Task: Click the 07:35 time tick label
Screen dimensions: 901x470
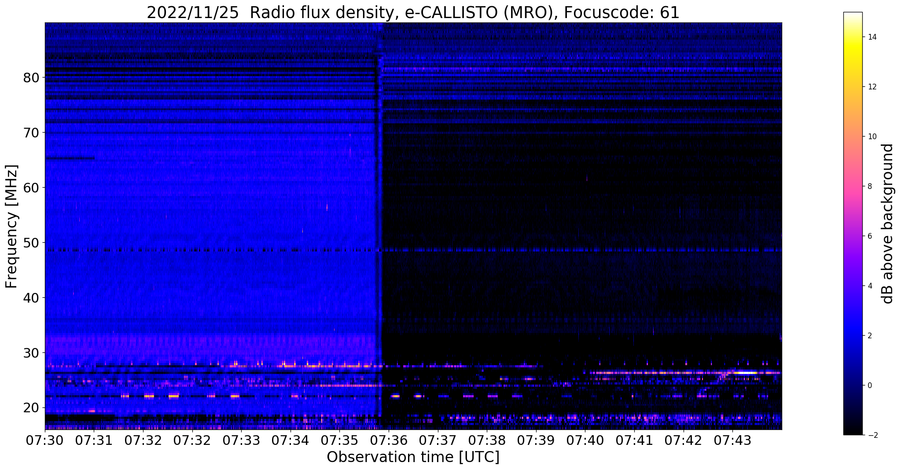Action: [339, 440]
